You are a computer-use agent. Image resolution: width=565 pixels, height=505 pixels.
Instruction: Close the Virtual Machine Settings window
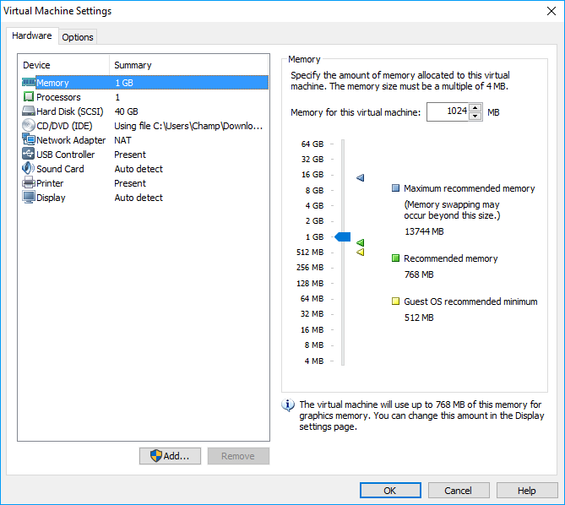click(551, 11)
